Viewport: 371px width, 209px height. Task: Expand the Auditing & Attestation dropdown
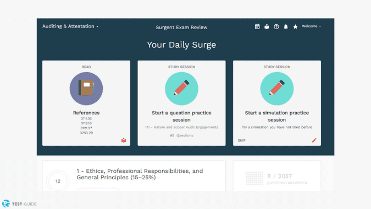coord(70,26)
